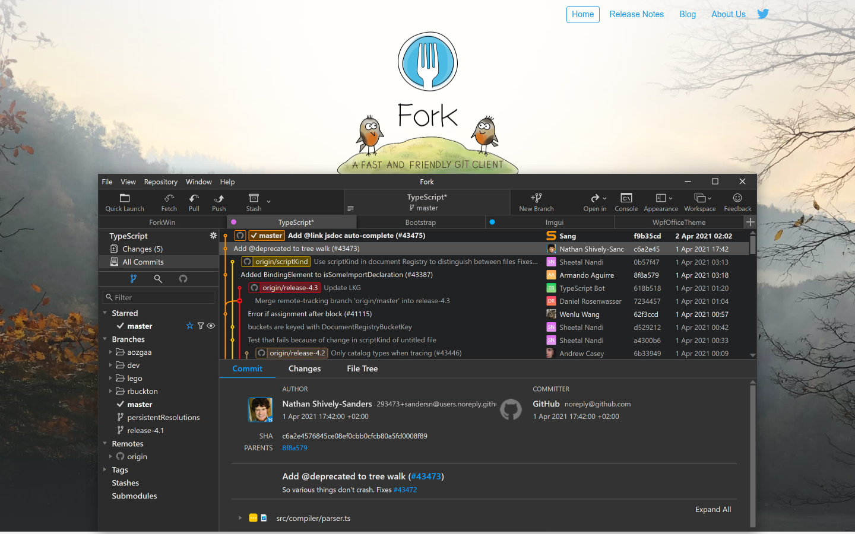This screenshot has height=534, width=855.
Task: Open the File menu
Action: (x=107, y=182)
